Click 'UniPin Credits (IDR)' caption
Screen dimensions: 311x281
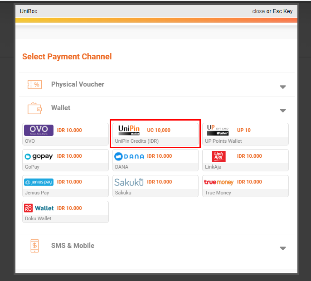point(137,141)
